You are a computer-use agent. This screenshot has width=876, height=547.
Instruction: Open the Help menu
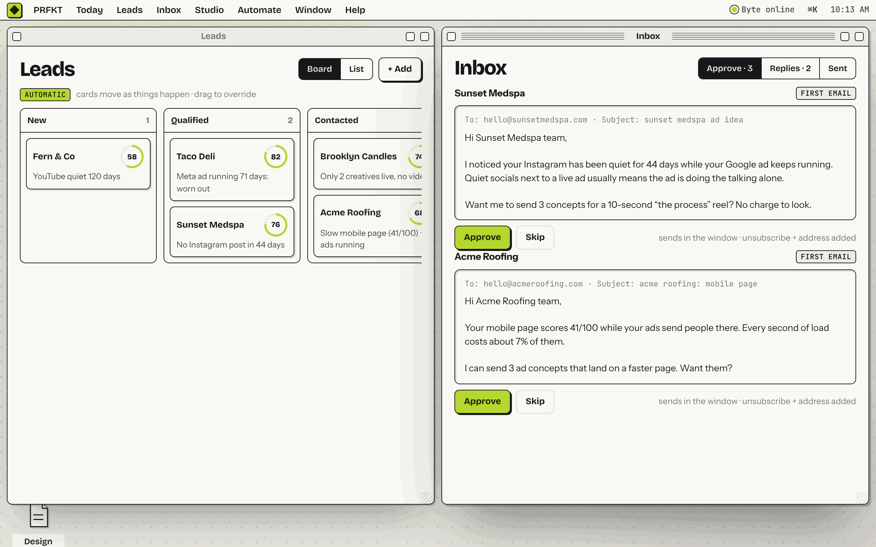pyautogui.click(x=355, y=10)
